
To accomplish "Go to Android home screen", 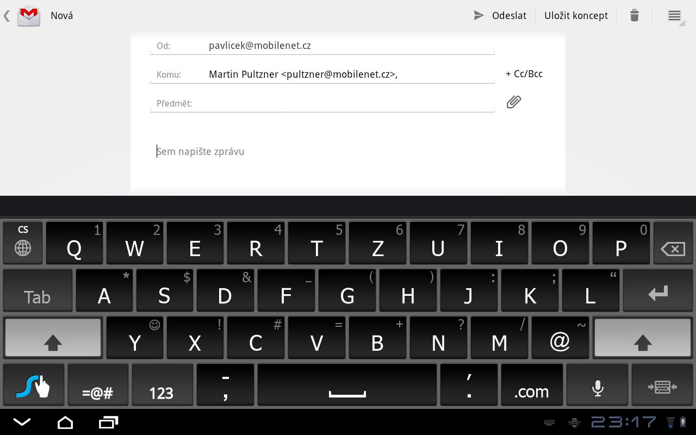I will pos(65,422).
